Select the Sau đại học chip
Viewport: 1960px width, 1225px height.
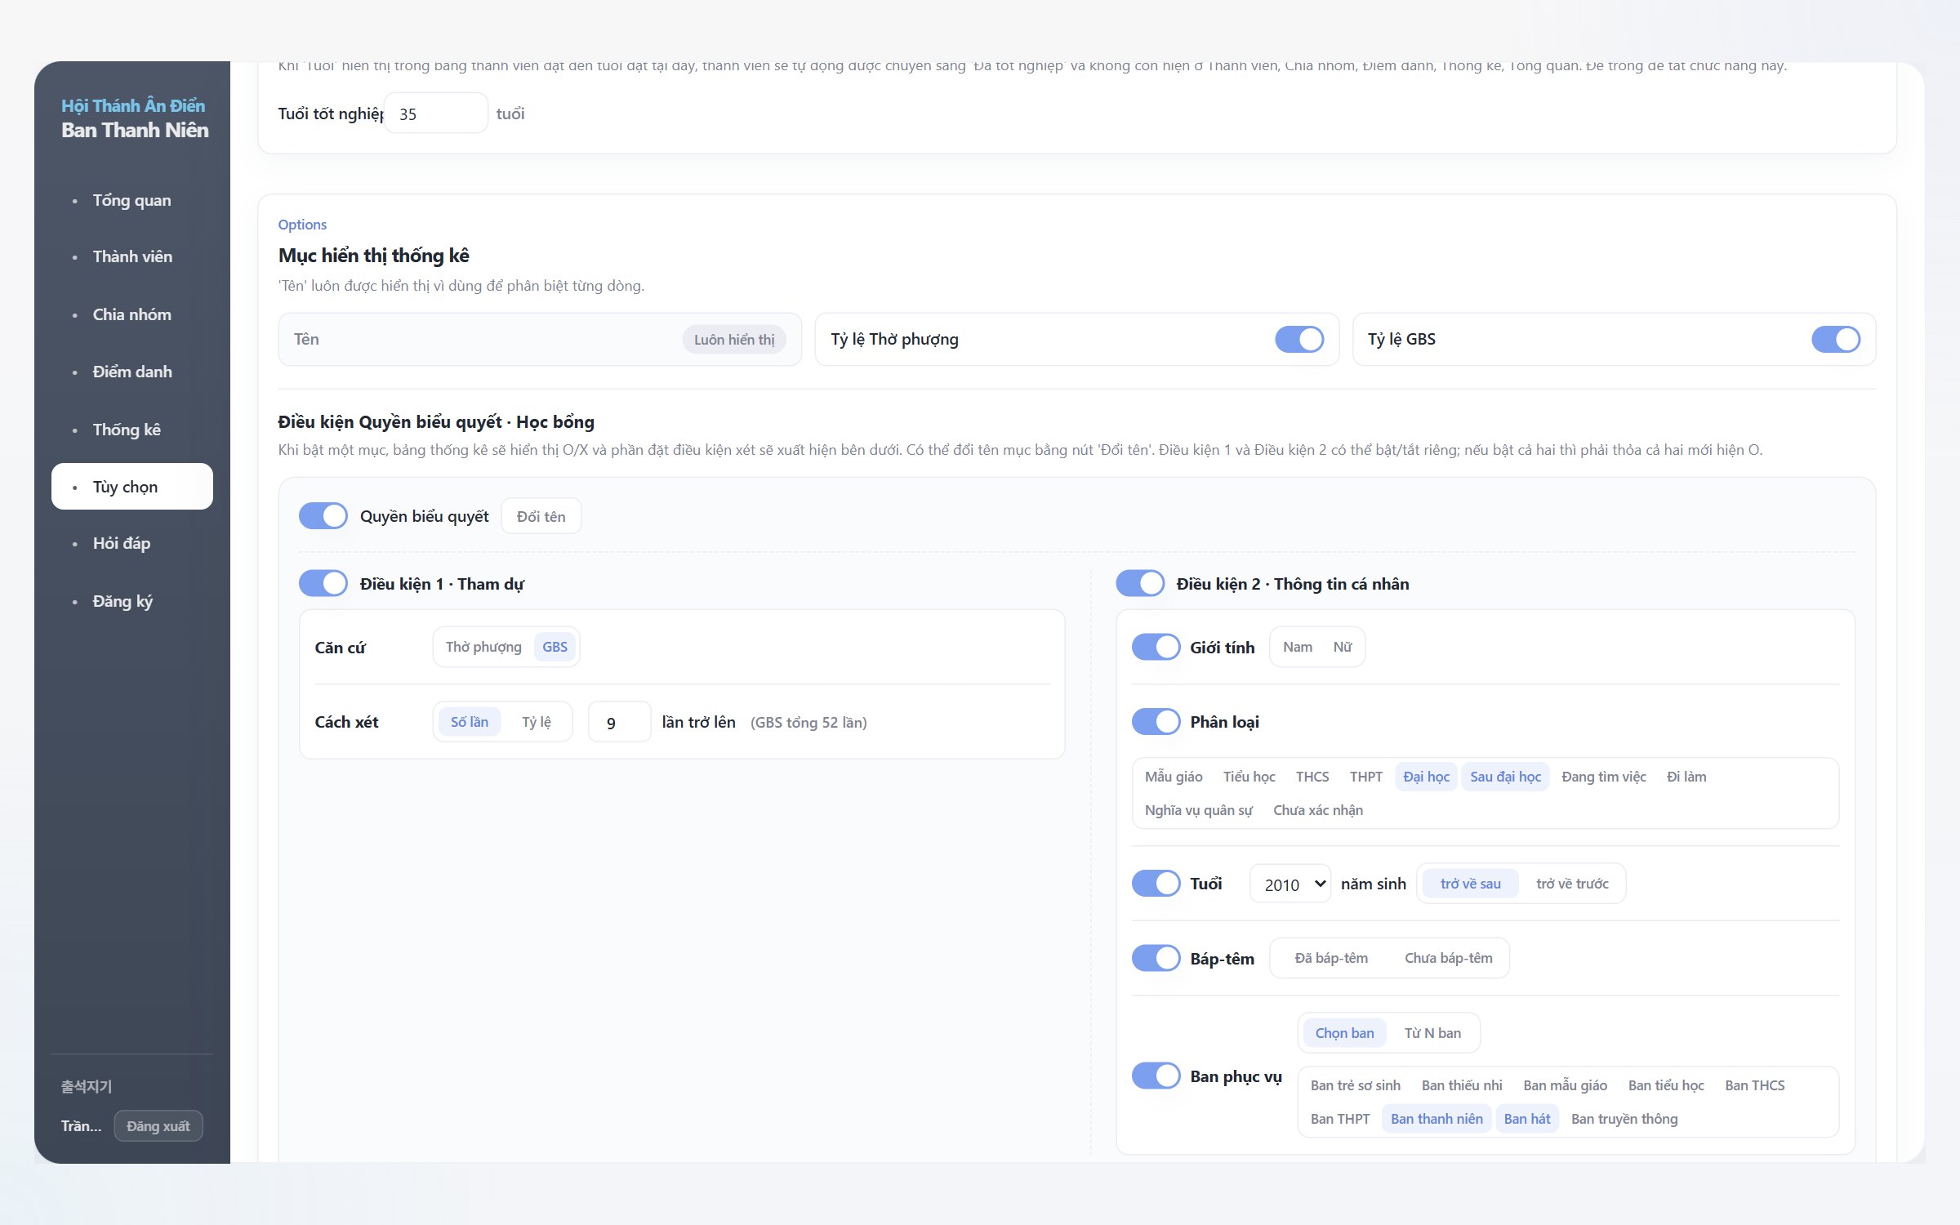coord(1505,777)
